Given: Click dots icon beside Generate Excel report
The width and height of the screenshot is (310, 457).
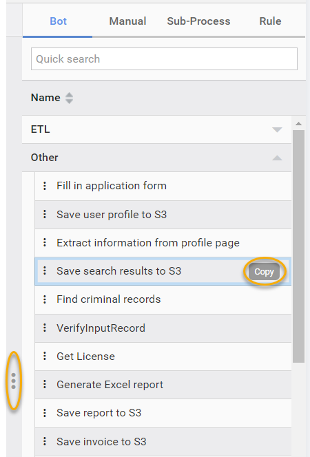Looking at the screenshot, I should [x=45, y=385].
